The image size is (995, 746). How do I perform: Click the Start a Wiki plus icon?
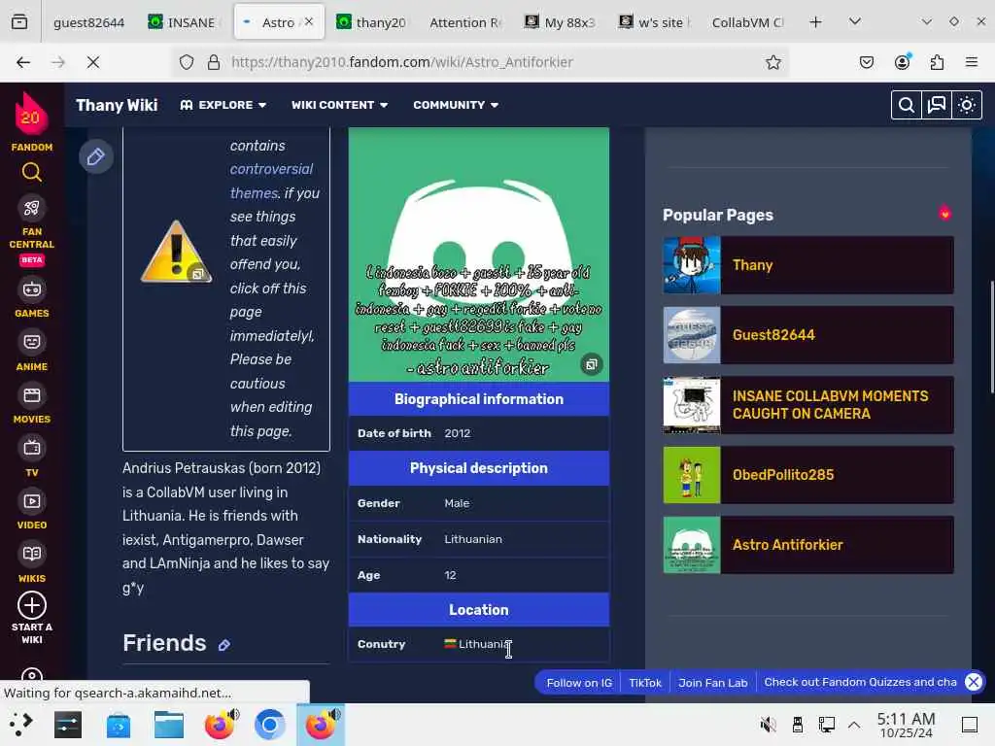[x=32, y=605]
